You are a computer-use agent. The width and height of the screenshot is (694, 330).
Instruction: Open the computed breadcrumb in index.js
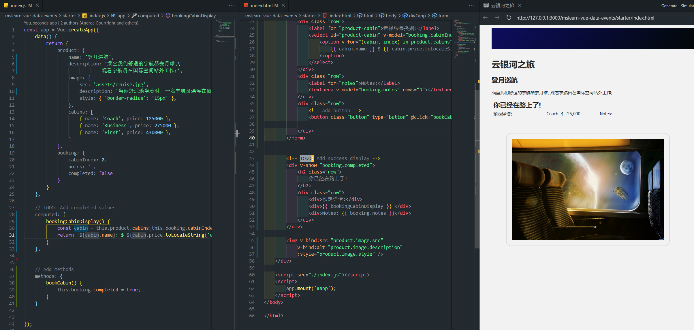[x=145, y=16]
